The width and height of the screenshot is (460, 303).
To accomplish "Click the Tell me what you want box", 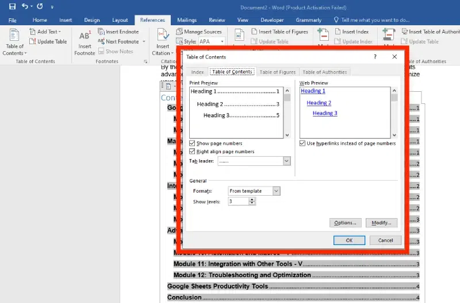I will [371, 20].
